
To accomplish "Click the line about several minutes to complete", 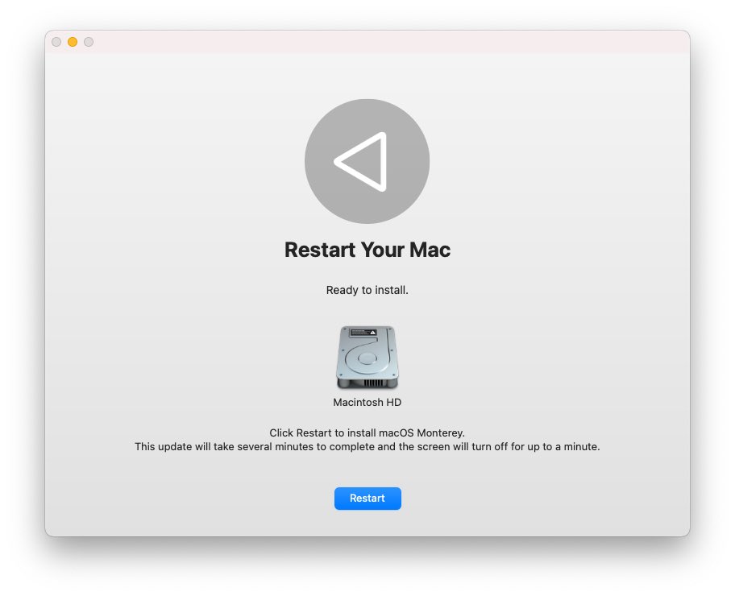I will 367,446.
